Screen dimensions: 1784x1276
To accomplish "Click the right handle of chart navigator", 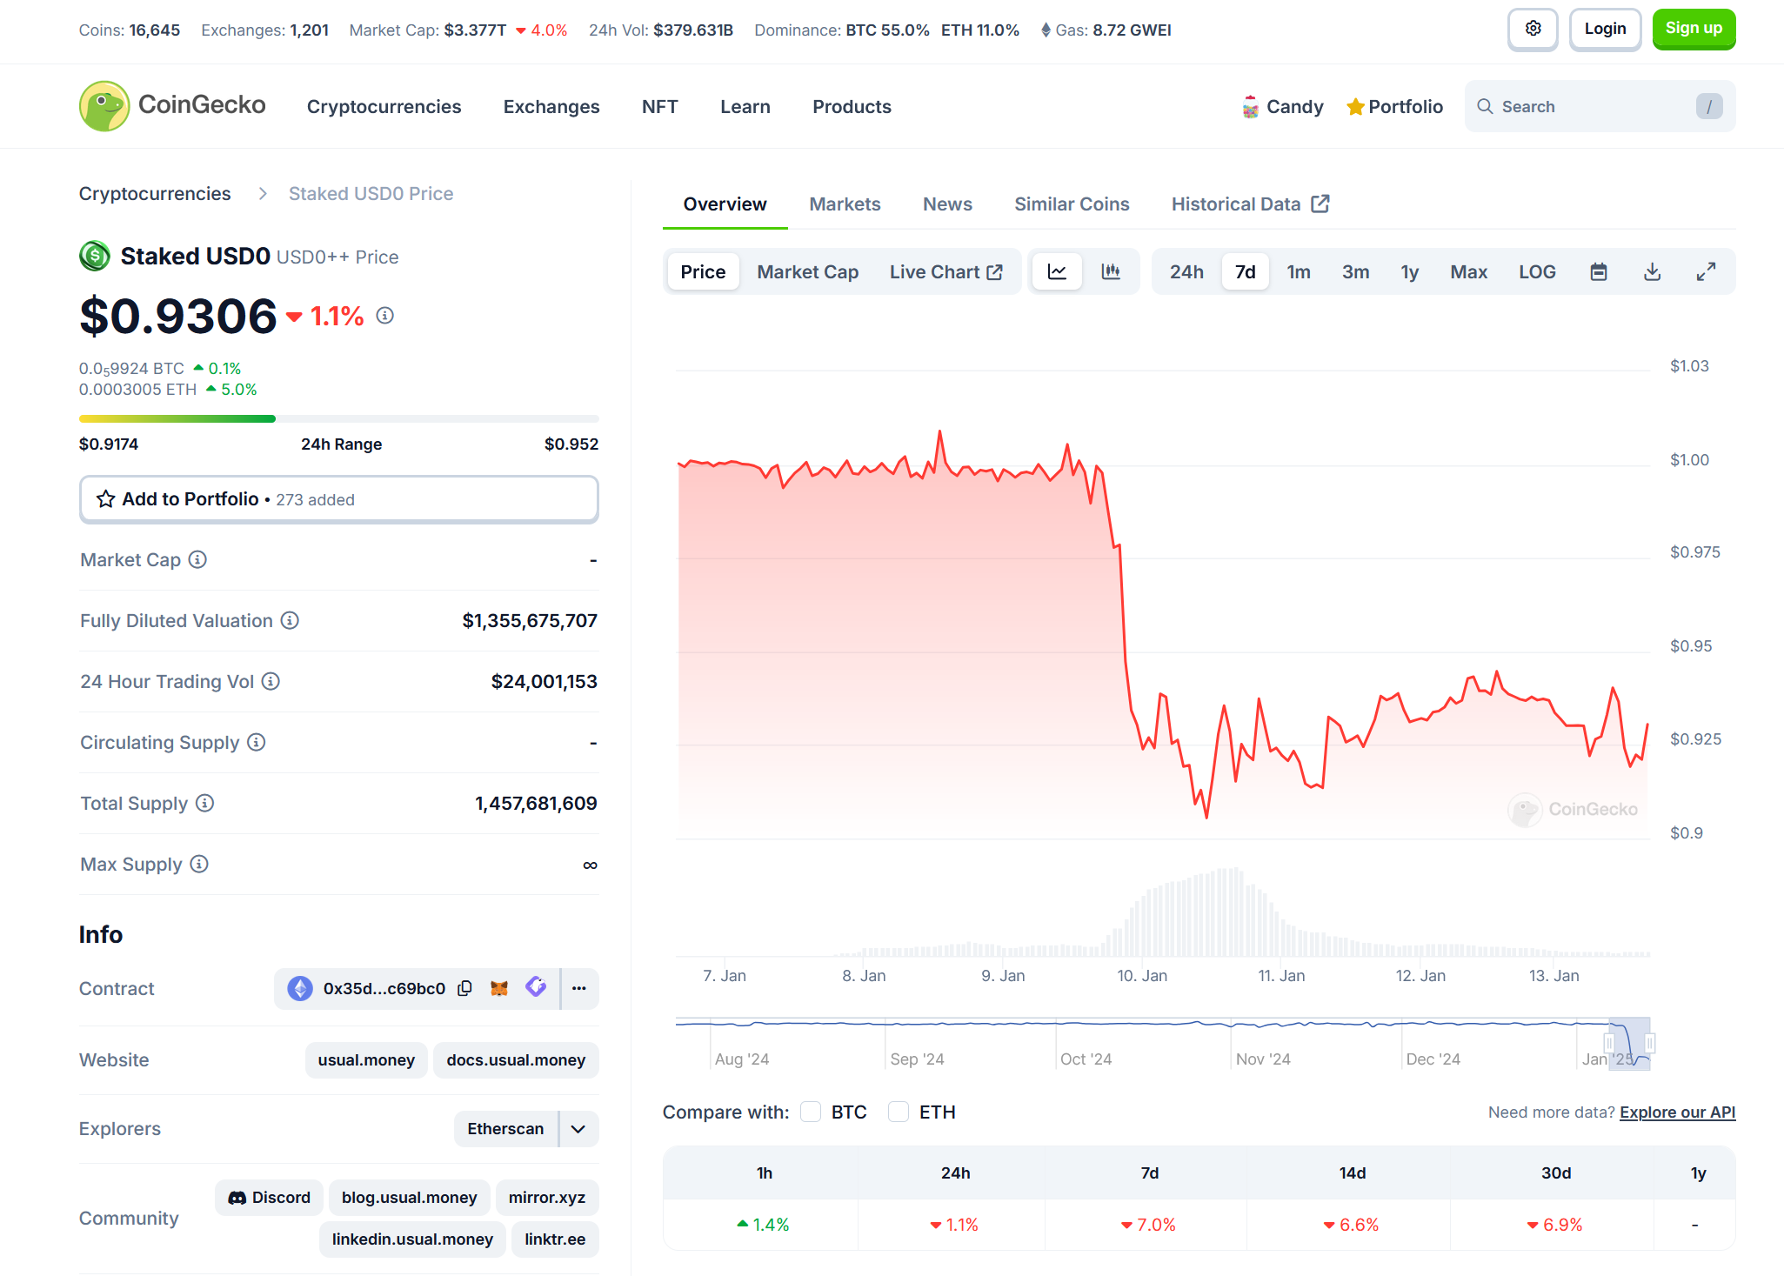I will pyautogui.click(x=1650, y=1042).
